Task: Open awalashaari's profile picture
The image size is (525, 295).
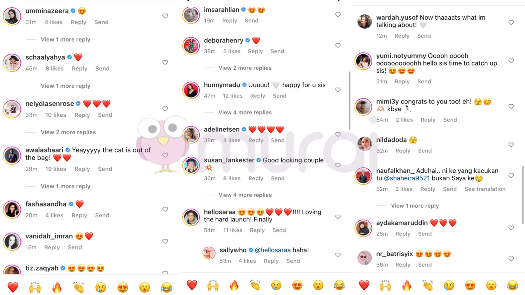Action: tap(12, 155)
